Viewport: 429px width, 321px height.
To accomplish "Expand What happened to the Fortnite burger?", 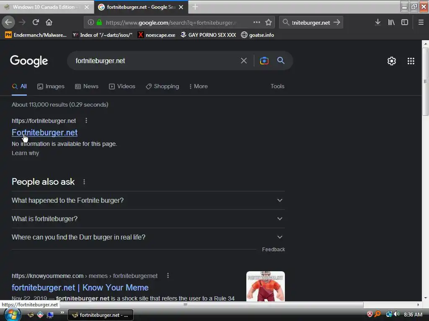I will [148, 200].
